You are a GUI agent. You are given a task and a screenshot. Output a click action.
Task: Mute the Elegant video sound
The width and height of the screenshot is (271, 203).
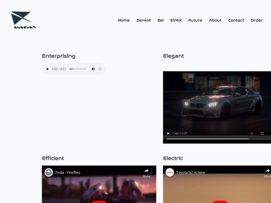click(x=252, y=133)
